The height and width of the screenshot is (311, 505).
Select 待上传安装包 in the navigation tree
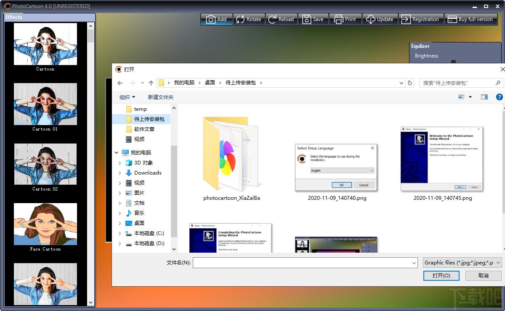pos(142,119)
